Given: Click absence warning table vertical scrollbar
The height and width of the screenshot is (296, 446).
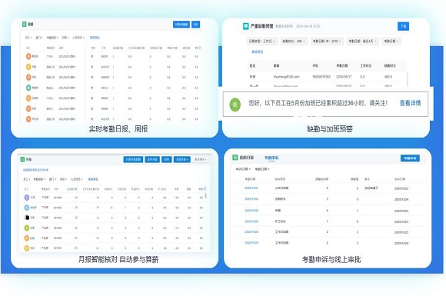Looking at the screenshot, I should coord(408,79).
